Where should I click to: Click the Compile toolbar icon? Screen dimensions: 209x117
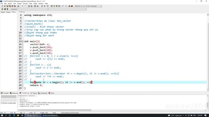click(x=52, y=6)
